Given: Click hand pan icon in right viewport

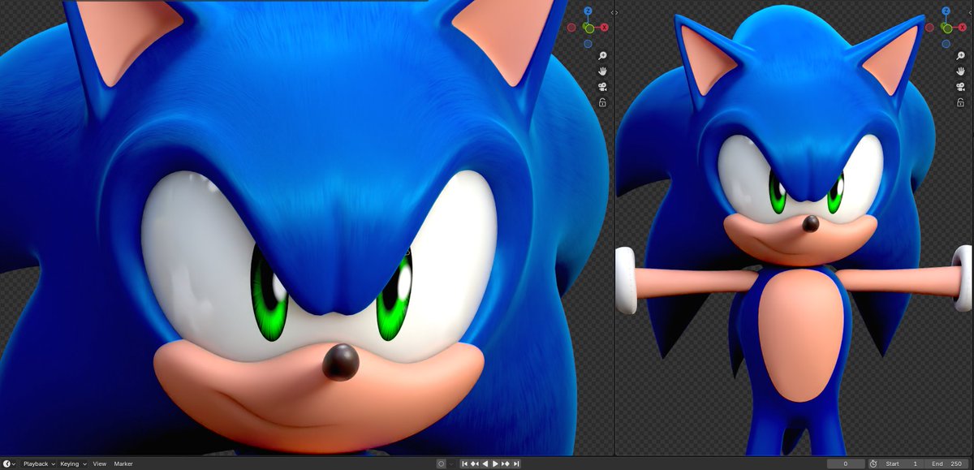Looking at the screenshot, I should click(961, 71).
